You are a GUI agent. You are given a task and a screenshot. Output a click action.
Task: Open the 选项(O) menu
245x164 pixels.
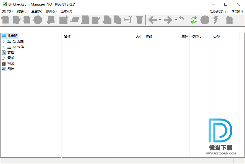tap(66, 11)
